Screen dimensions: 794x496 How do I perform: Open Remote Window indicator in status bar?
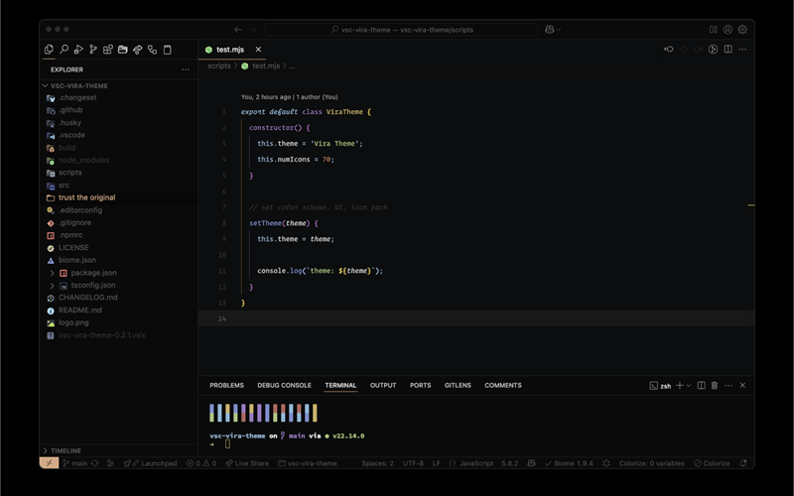point(49,463)
